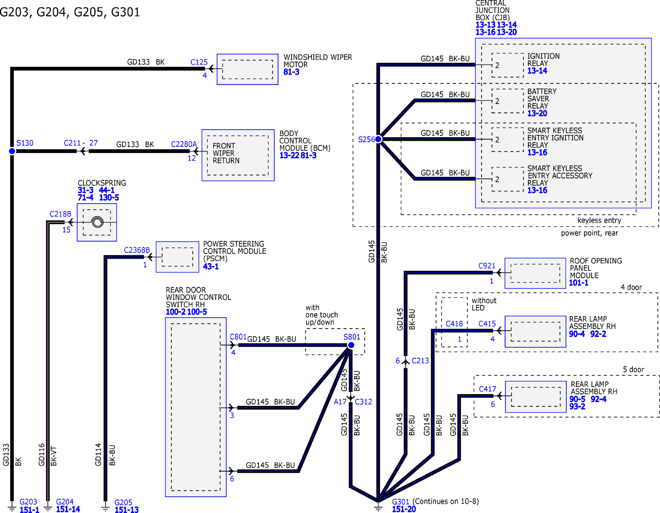Screen dimensions: 660x513
Task: Follow the 151-14 link near G204
Action: click(68, 509)
